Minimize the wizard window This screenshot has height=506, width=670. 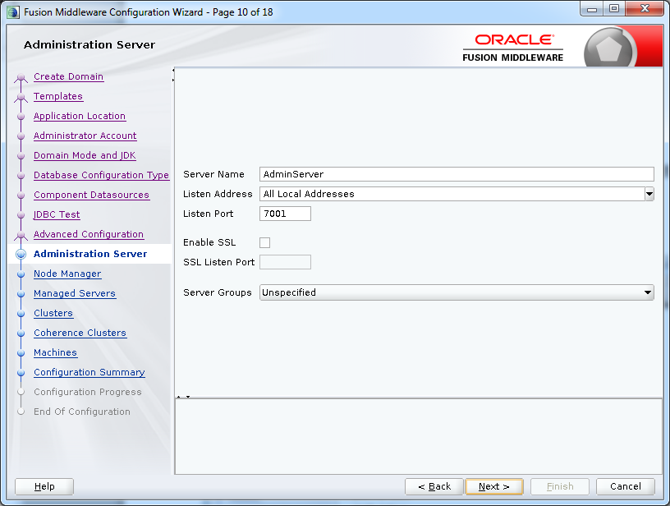[592, 9]
